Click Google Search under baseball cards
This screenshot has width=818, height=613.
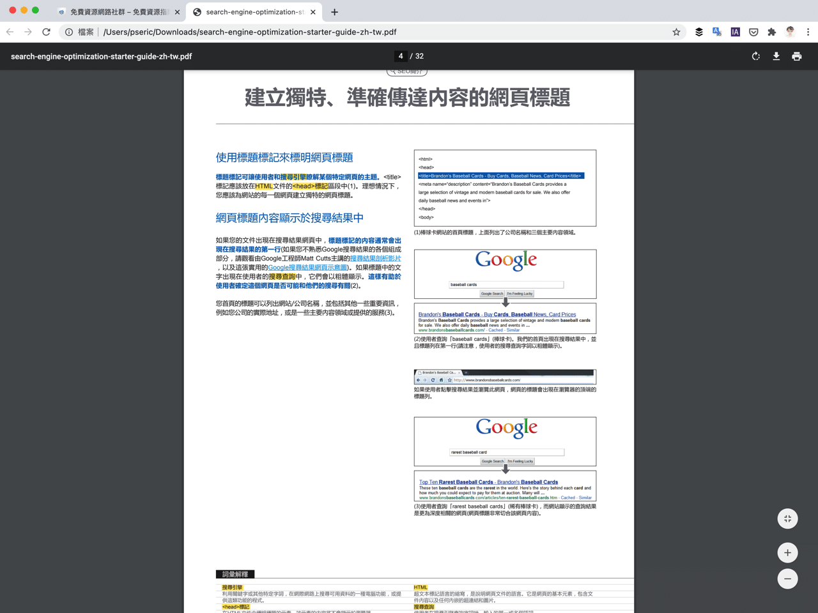click(492, 294)
